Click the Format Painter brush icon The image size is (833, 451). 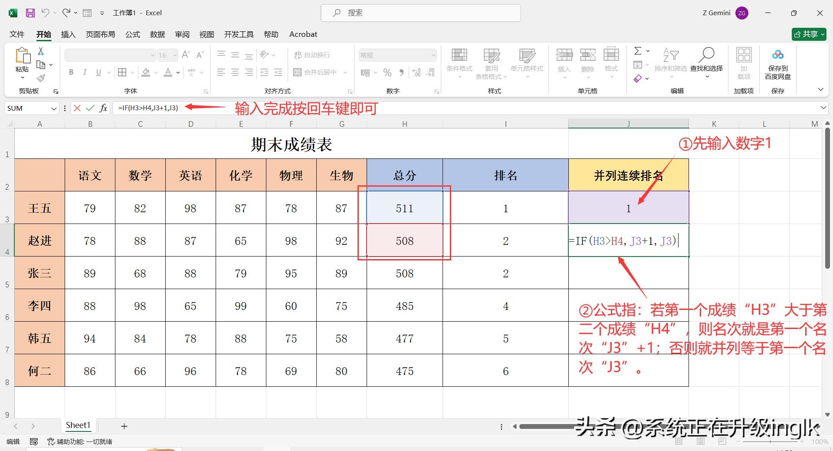[x=41, y=78]
